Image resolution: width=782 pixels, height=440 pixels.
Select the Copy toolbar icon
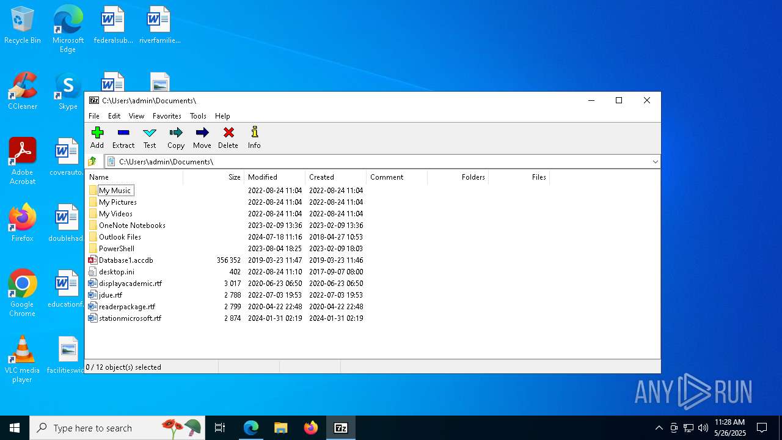tap(176, 133)
